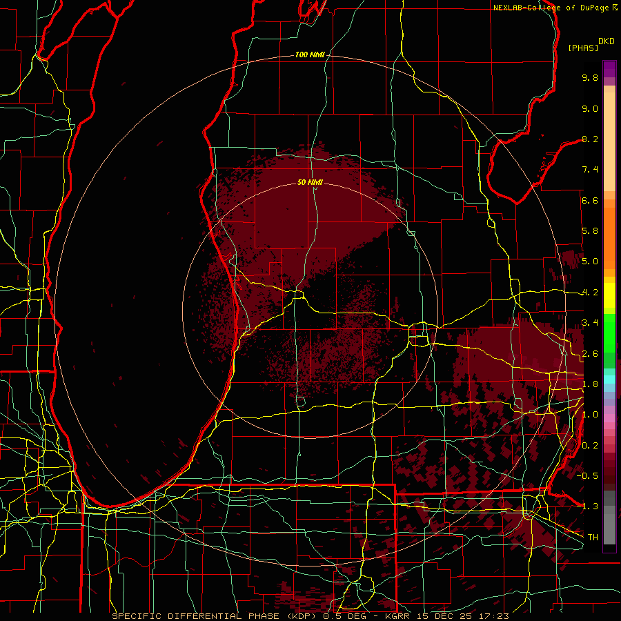Click the 8.2 value on the color scale
Screen dimensions: 621x621
point(590,139)
